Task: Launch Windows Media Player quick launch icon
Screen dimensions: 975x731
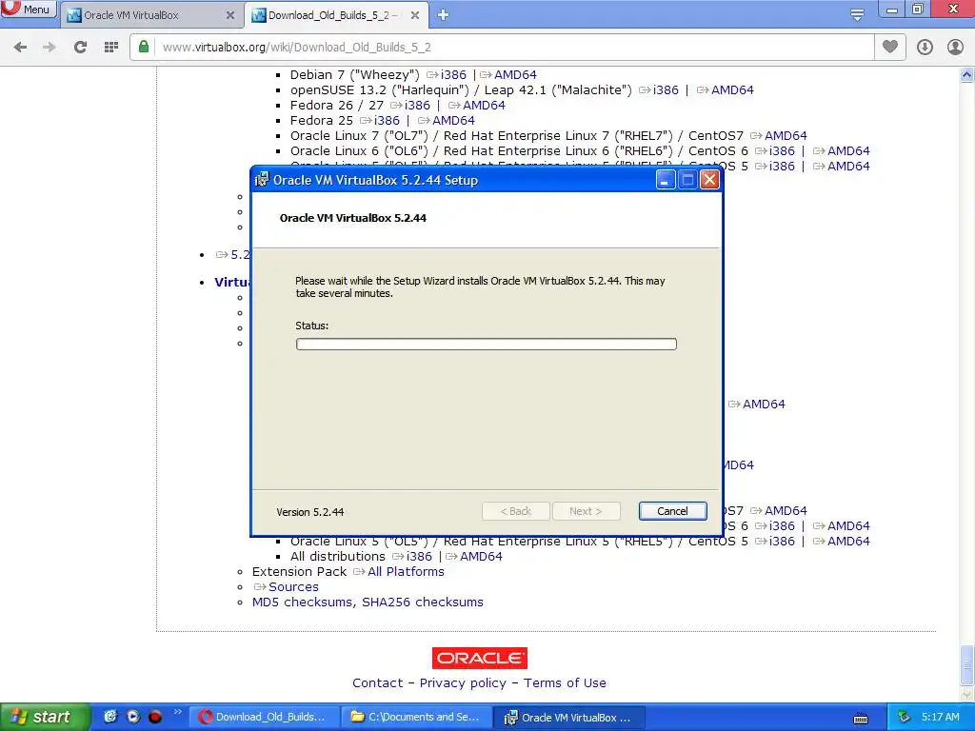Action: [x=132, y=717]
